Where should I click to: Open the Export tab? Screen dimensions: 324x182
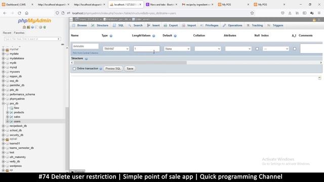[x=171, y=25]
